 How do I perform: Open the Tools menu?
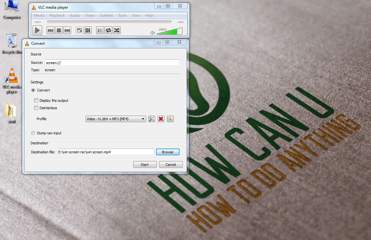[x=122, y=15]
